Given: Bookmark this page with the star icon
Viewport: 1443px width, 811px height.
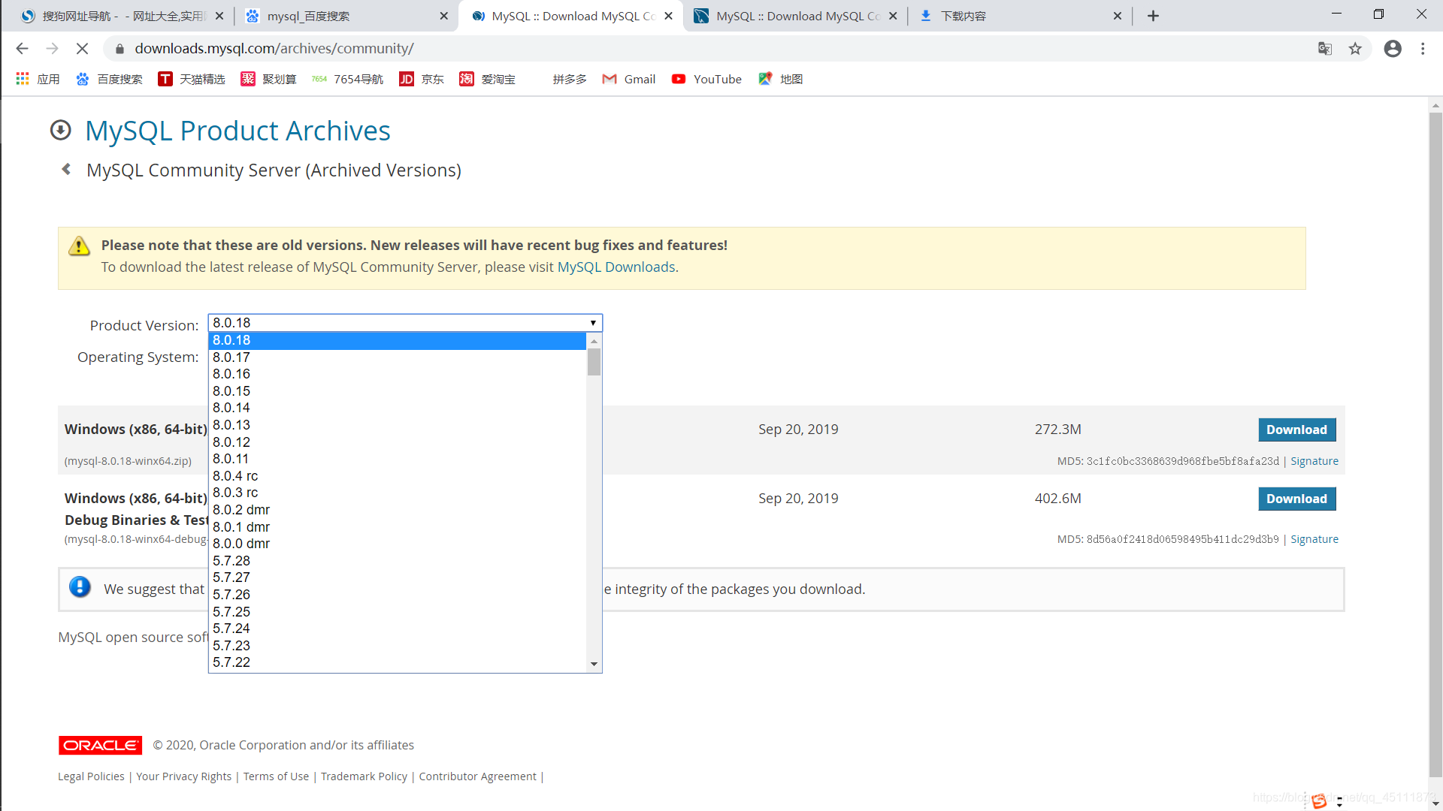Looking at the screenshot, I should (x=1355, y=49).
